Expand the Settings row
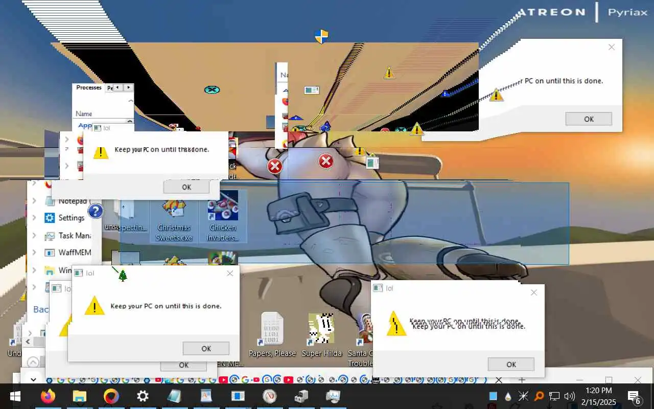 (34, 218)
